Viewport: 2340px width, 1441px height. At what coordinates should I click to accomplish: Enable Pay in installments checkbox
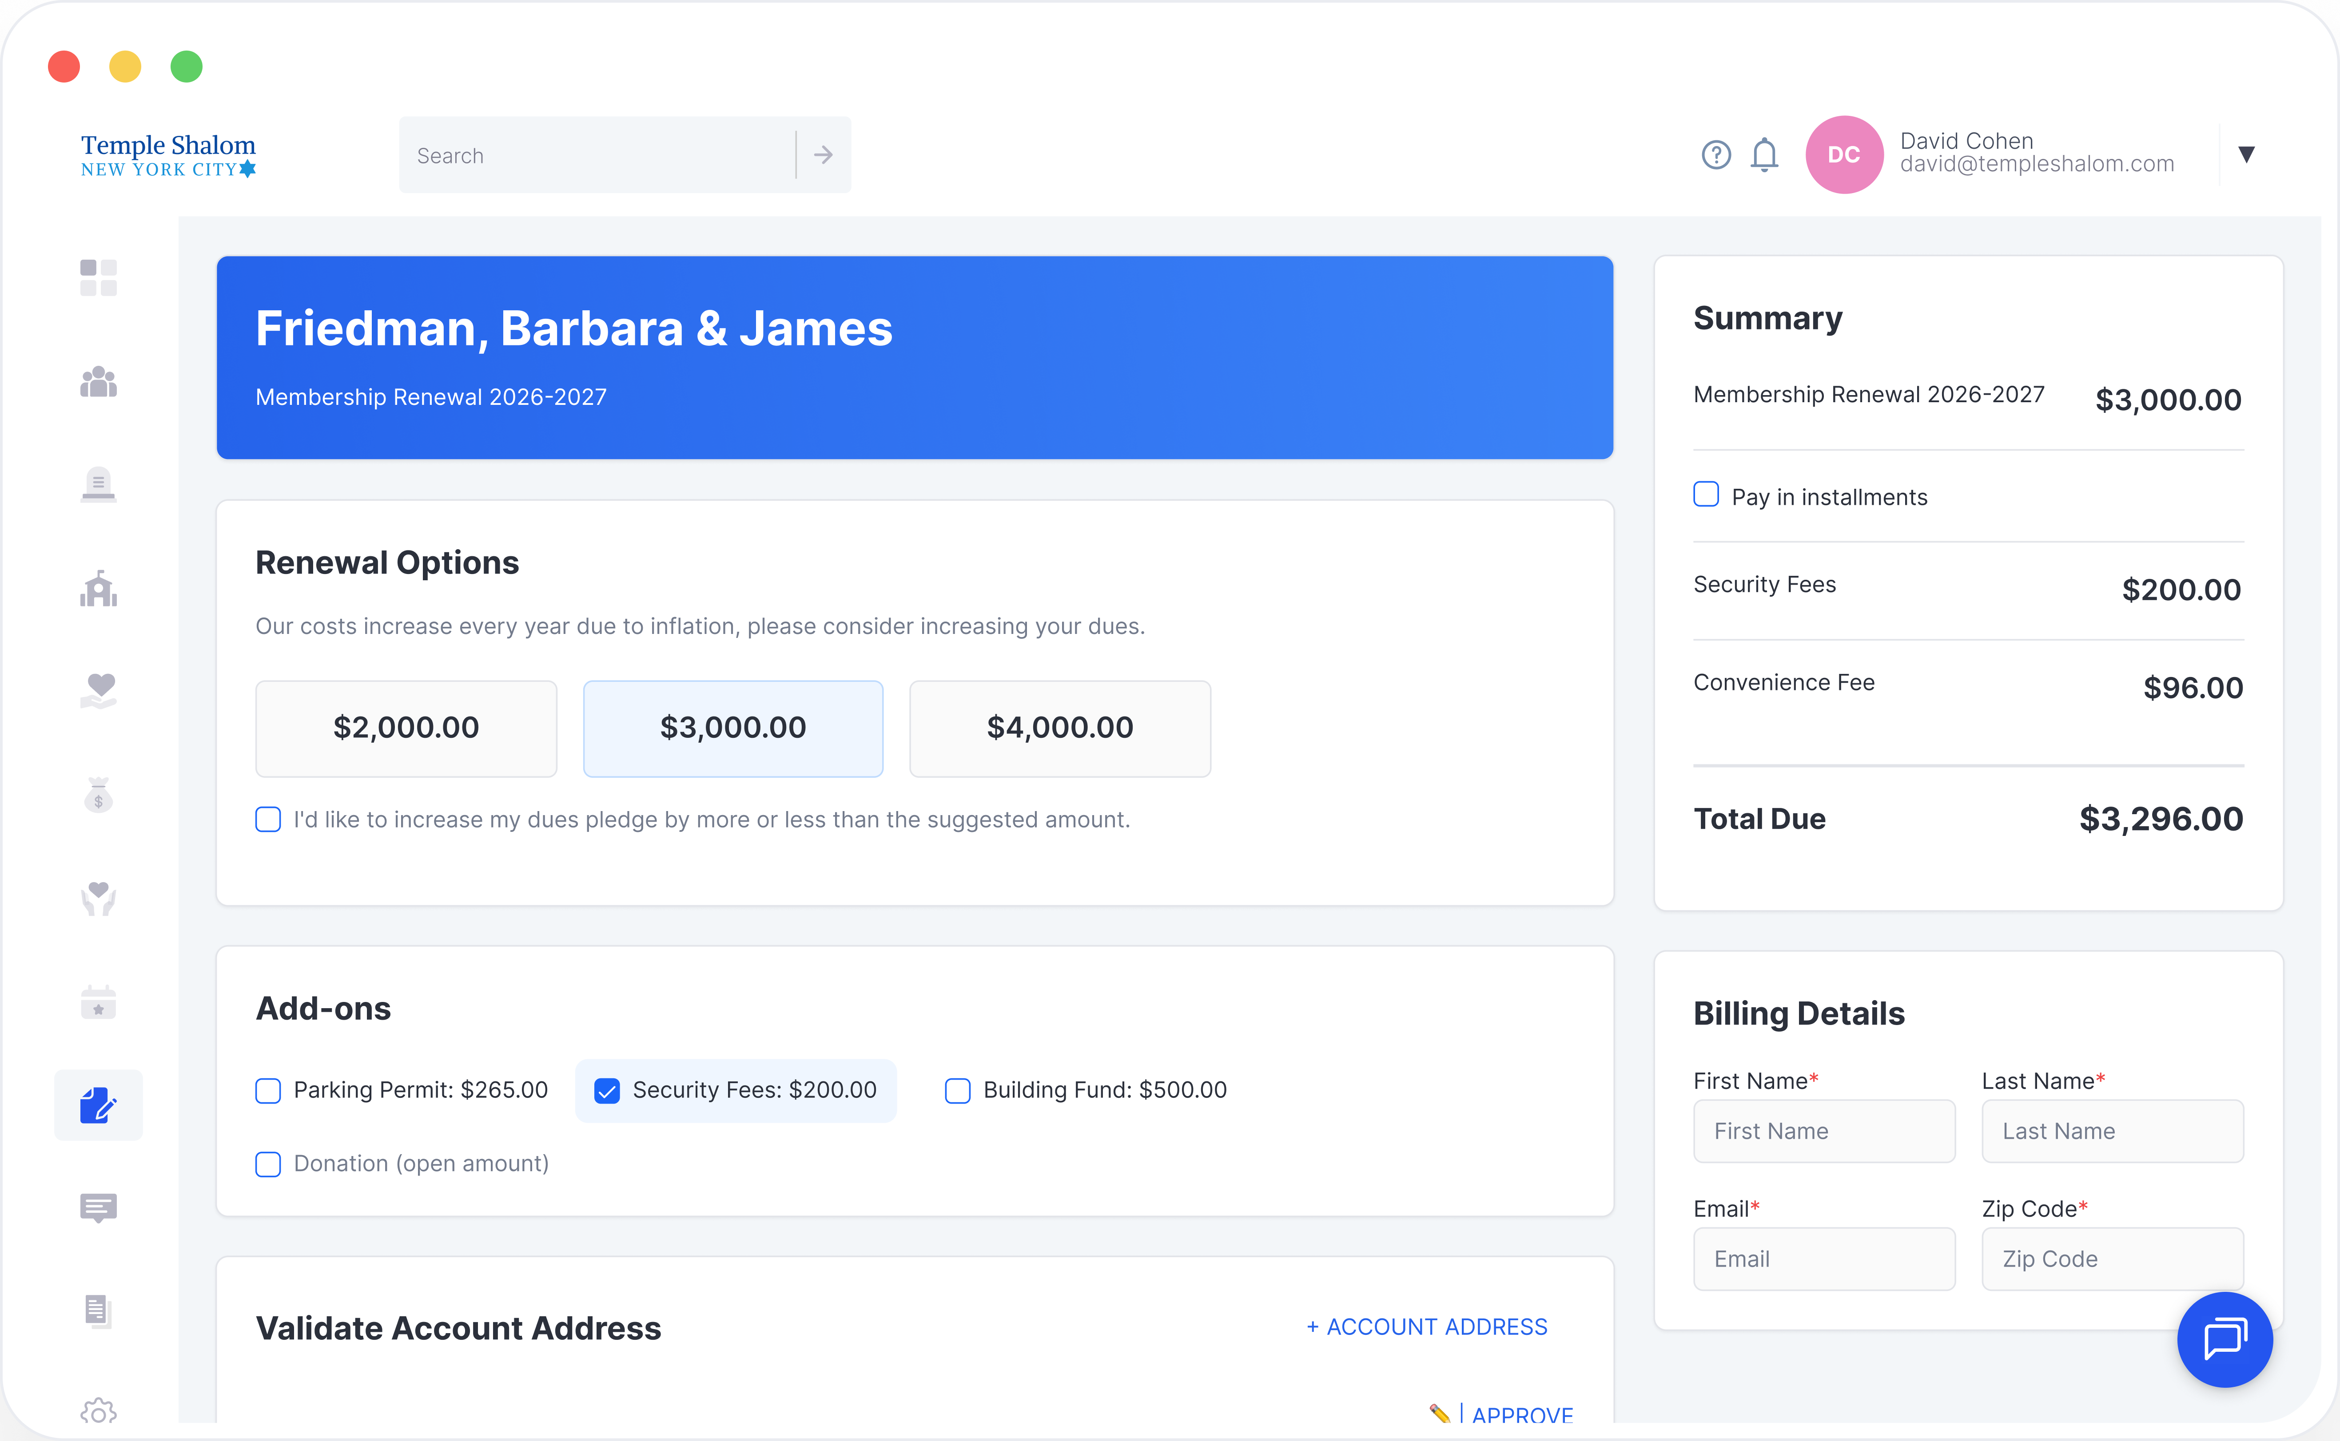pos(1706,495)
